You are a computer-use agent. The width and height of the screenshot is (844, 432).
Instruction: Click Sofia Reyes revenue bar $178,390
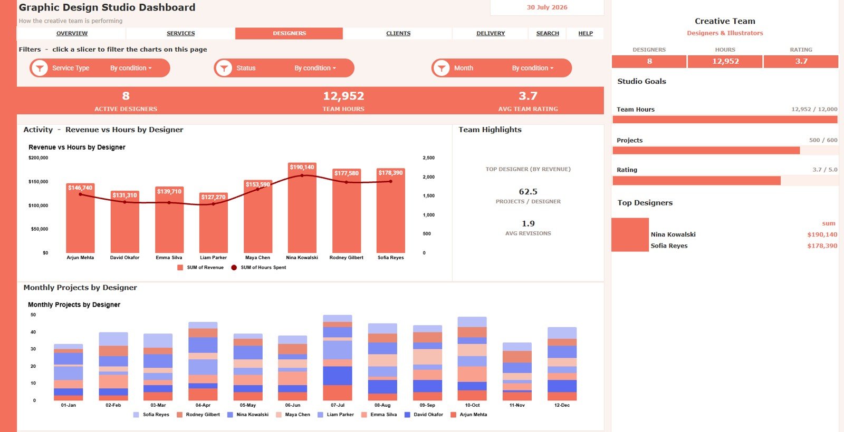[x=391, y=211]
